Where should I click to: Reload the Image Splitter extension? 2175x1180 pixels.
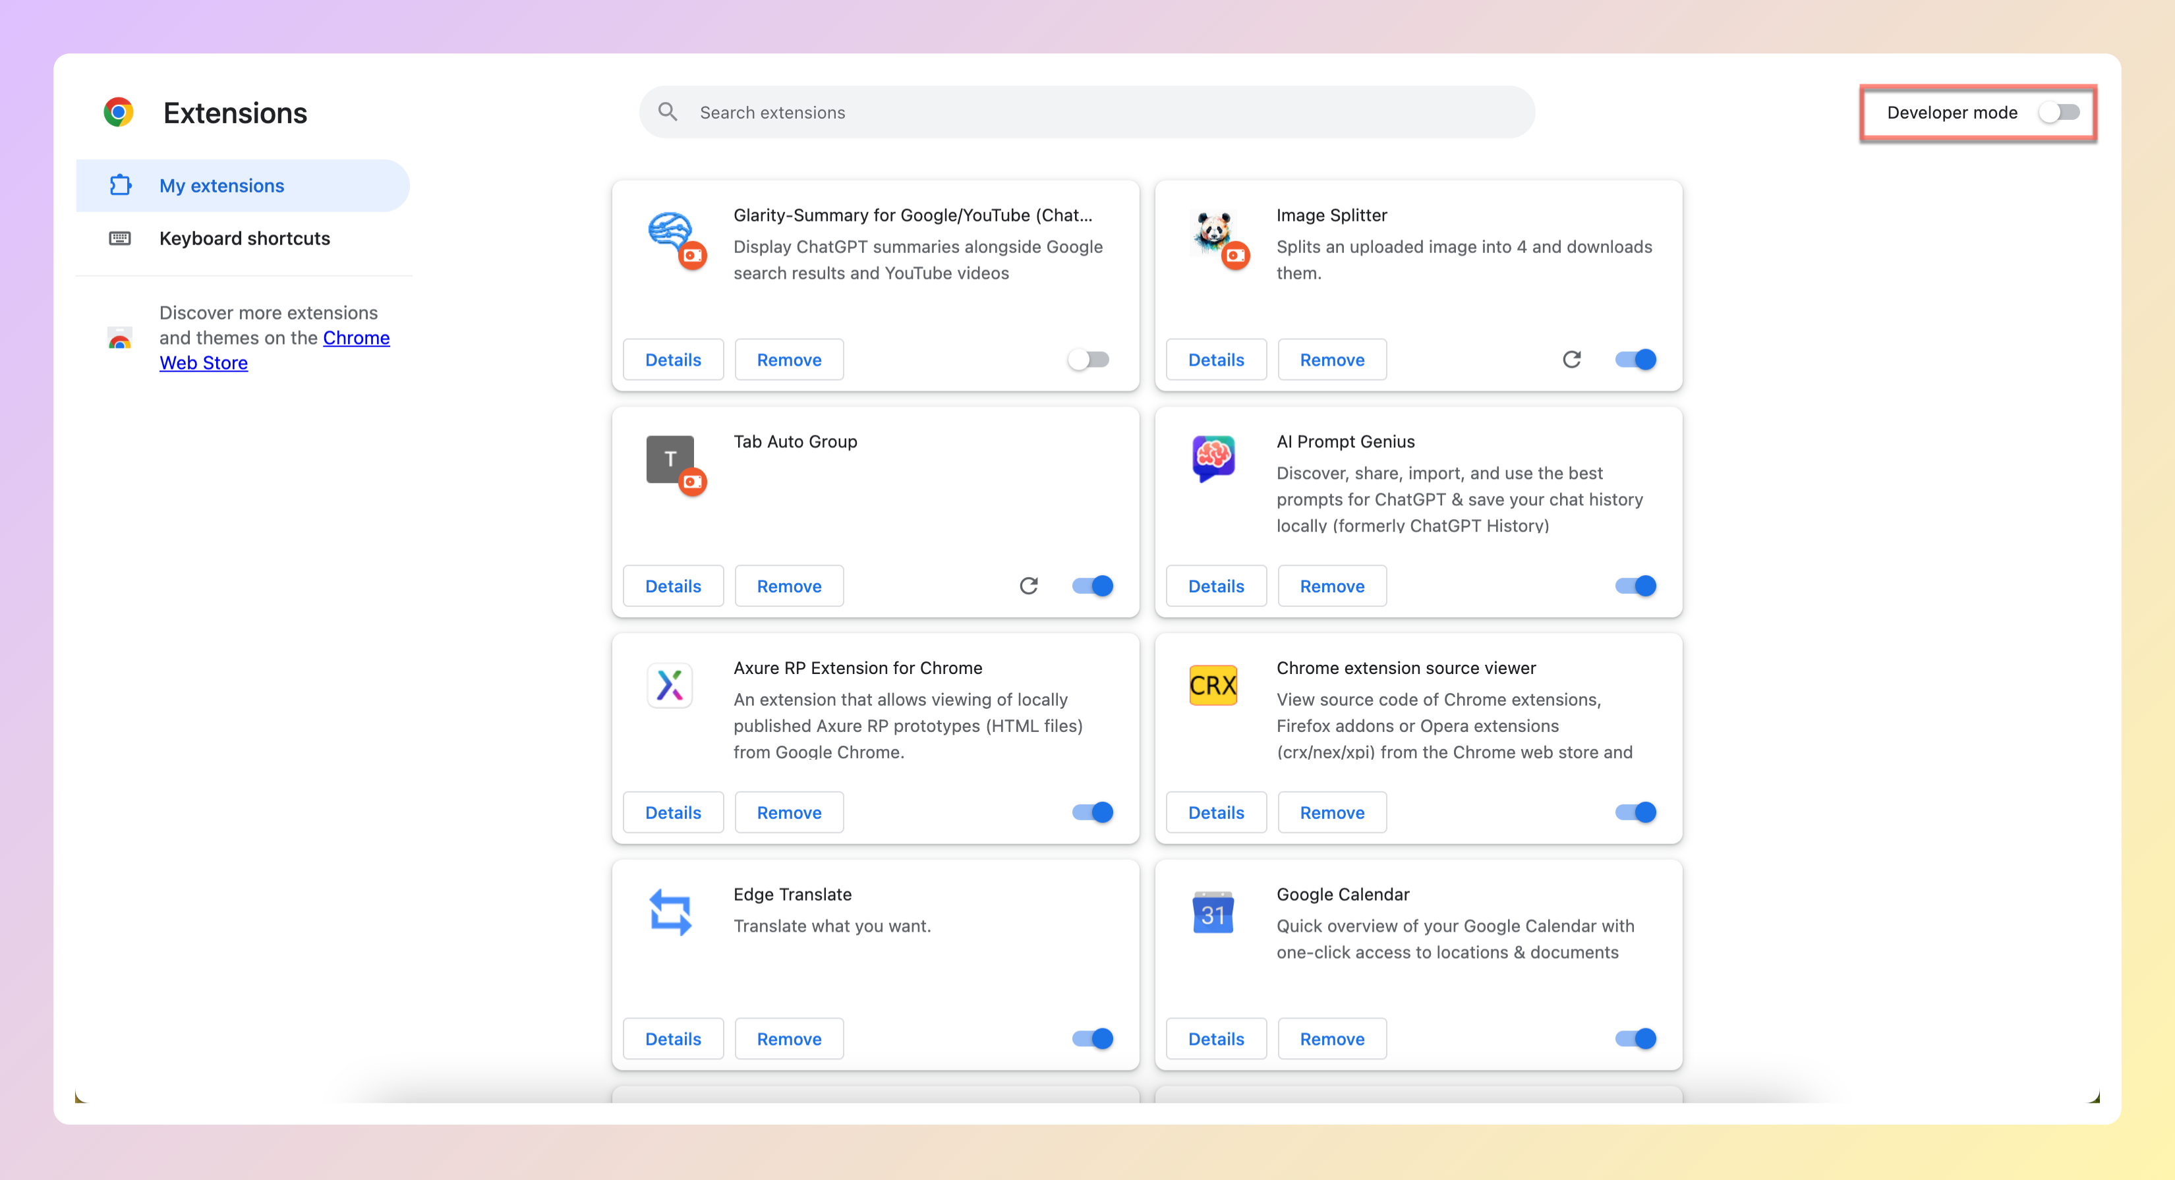pyautogui.click(x=1571, y=360)
